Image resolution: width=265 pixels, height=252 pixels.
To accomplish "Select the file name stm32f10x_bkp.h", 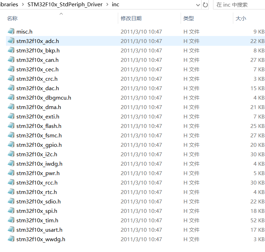I will point(38,51).
